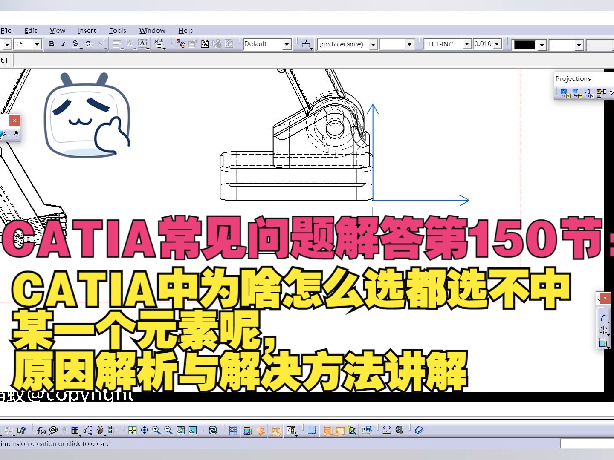Image resolution: width=614 pixels, height=460 pixels.
Task: Click the blue swirl icon
Action: [213, 430]
